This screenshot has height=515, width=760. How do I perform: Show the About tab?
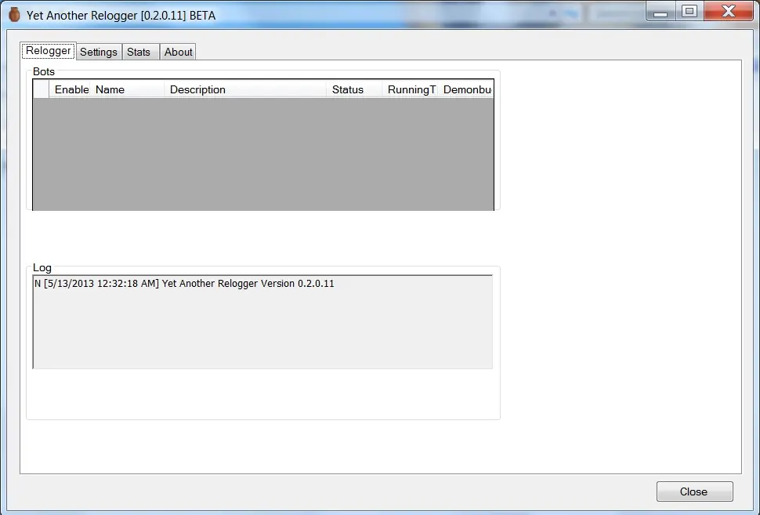[x=178, y=52]
